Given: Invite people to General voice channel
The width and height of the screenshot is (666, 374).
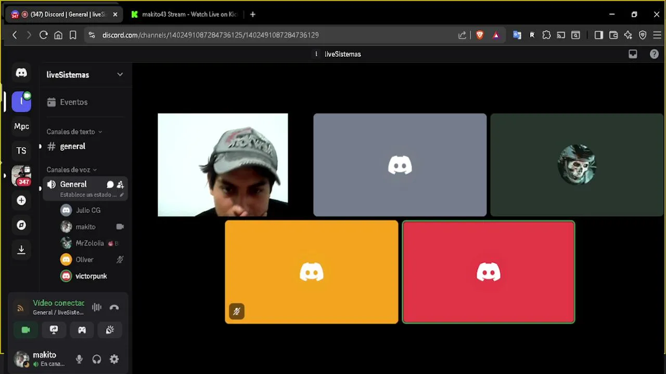Looking at the screenshot, I should pyautogui.click(x=120, y=184).
